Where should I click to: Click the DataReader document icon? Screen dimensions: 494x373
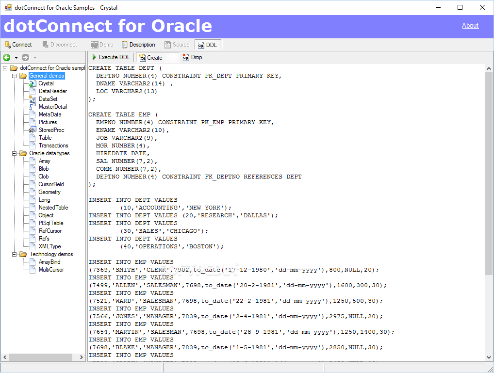33,91
